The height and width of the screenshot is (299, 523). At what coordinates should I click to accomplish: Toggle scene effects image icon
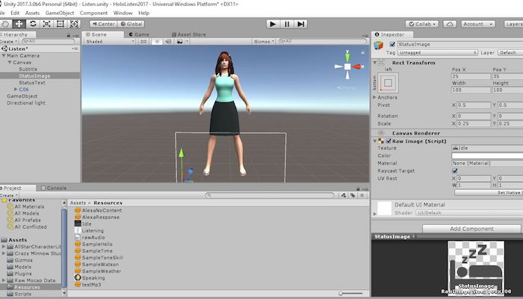tap(180, 41)
